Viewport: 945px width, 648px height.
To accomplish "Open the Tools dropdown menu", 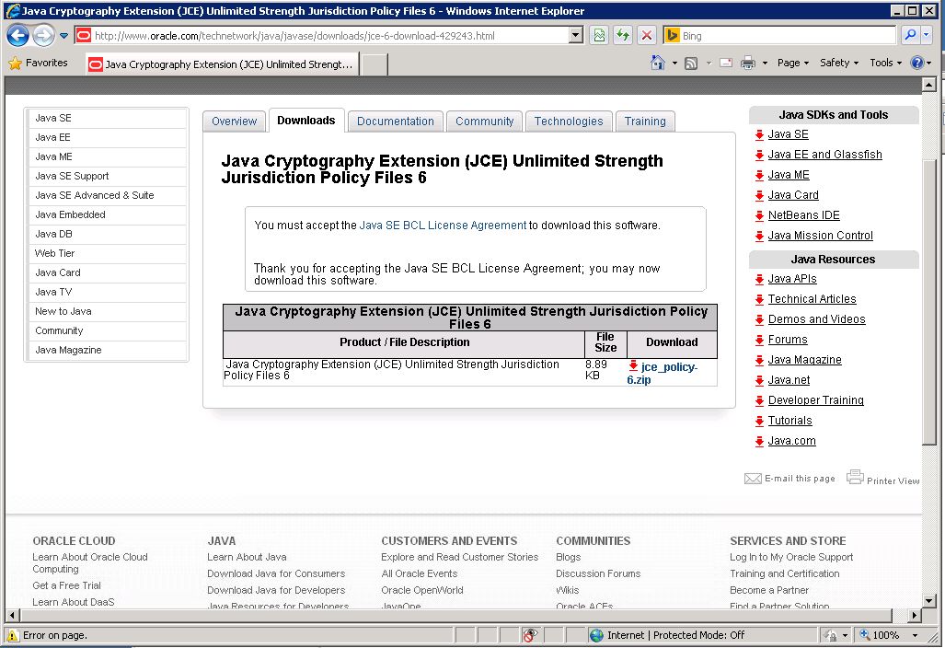I will [884, 63].
